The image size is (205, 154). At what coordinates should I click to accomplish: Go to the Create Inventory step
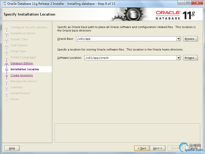(x=22, y=75)
